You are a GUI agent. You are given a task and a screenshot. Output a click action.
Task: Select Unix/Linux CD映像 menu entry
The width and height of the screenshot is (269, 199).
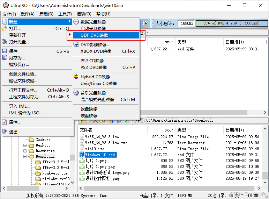(106, 84)
